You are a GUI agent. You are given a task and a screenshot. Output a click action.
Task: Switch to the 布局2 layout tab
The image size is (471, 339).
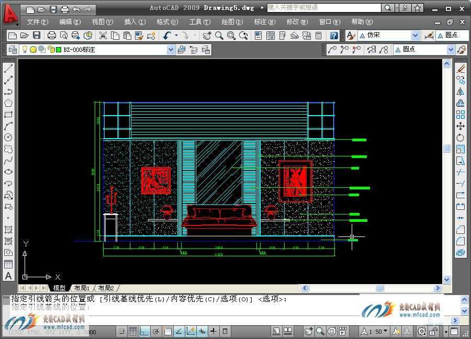(x=106, y=288)
